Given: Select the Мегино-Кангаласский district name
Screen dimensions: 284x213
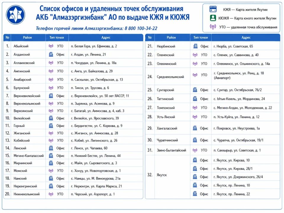Looking at the screenshot, I should click(x=29, y=156).
